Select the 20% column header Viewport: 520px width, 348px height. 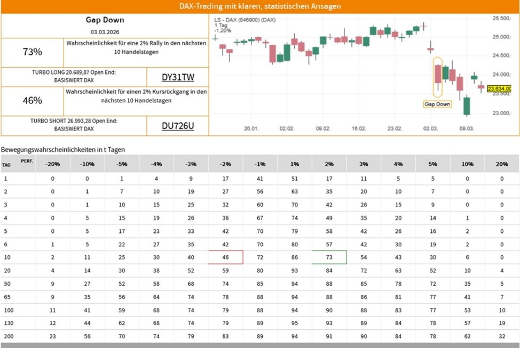[502, 164]
